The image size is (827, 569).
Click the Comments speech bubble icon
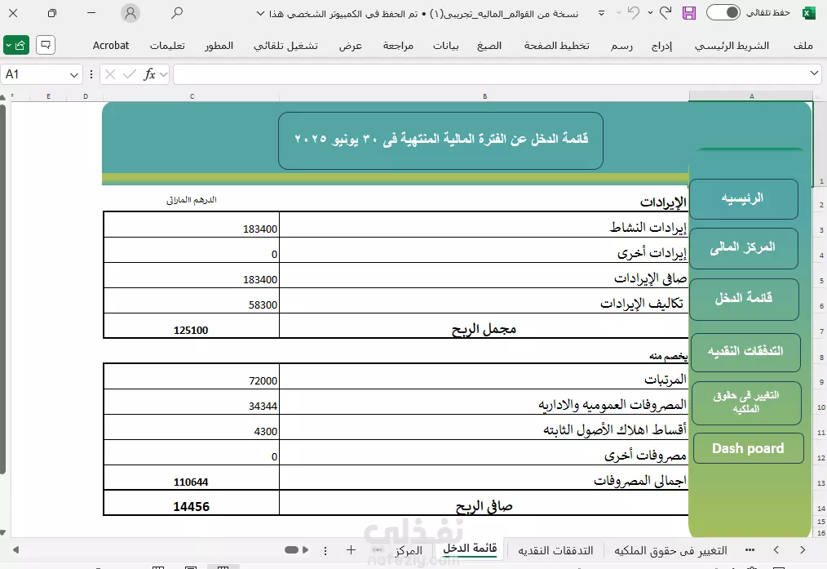coord(46,46)
